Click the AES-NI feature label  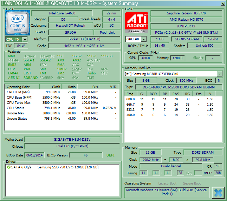point(14,78)
